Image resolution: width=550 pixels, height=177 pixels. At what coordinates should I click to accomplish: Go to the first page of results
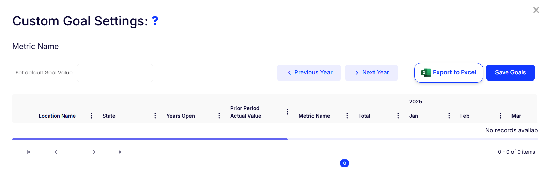click(29, 152)
